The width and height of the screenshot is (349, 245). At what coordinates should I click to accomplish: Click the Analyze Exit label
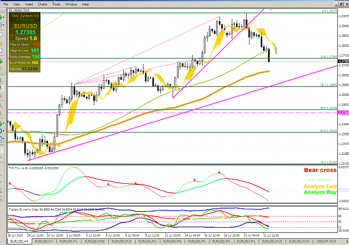320,187
